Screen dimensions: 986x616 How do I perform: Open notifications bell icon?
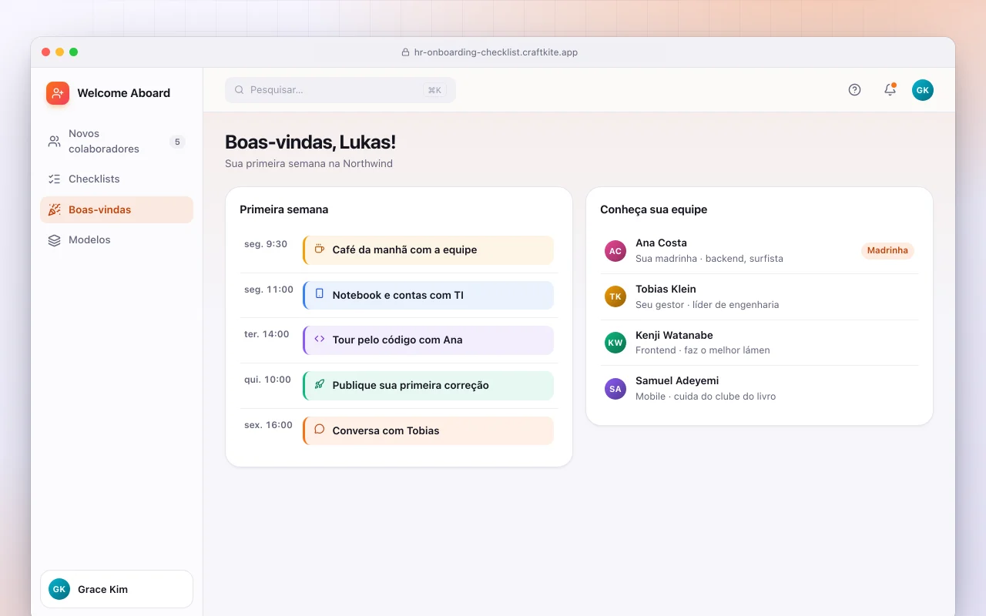click(890, 90)
